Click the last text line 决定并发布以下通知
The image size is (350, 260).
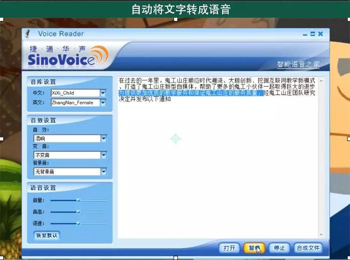pos(145,99)
